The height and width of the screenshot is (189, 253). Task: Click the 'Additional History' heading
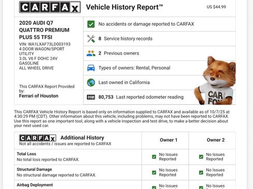pos(82,137)
